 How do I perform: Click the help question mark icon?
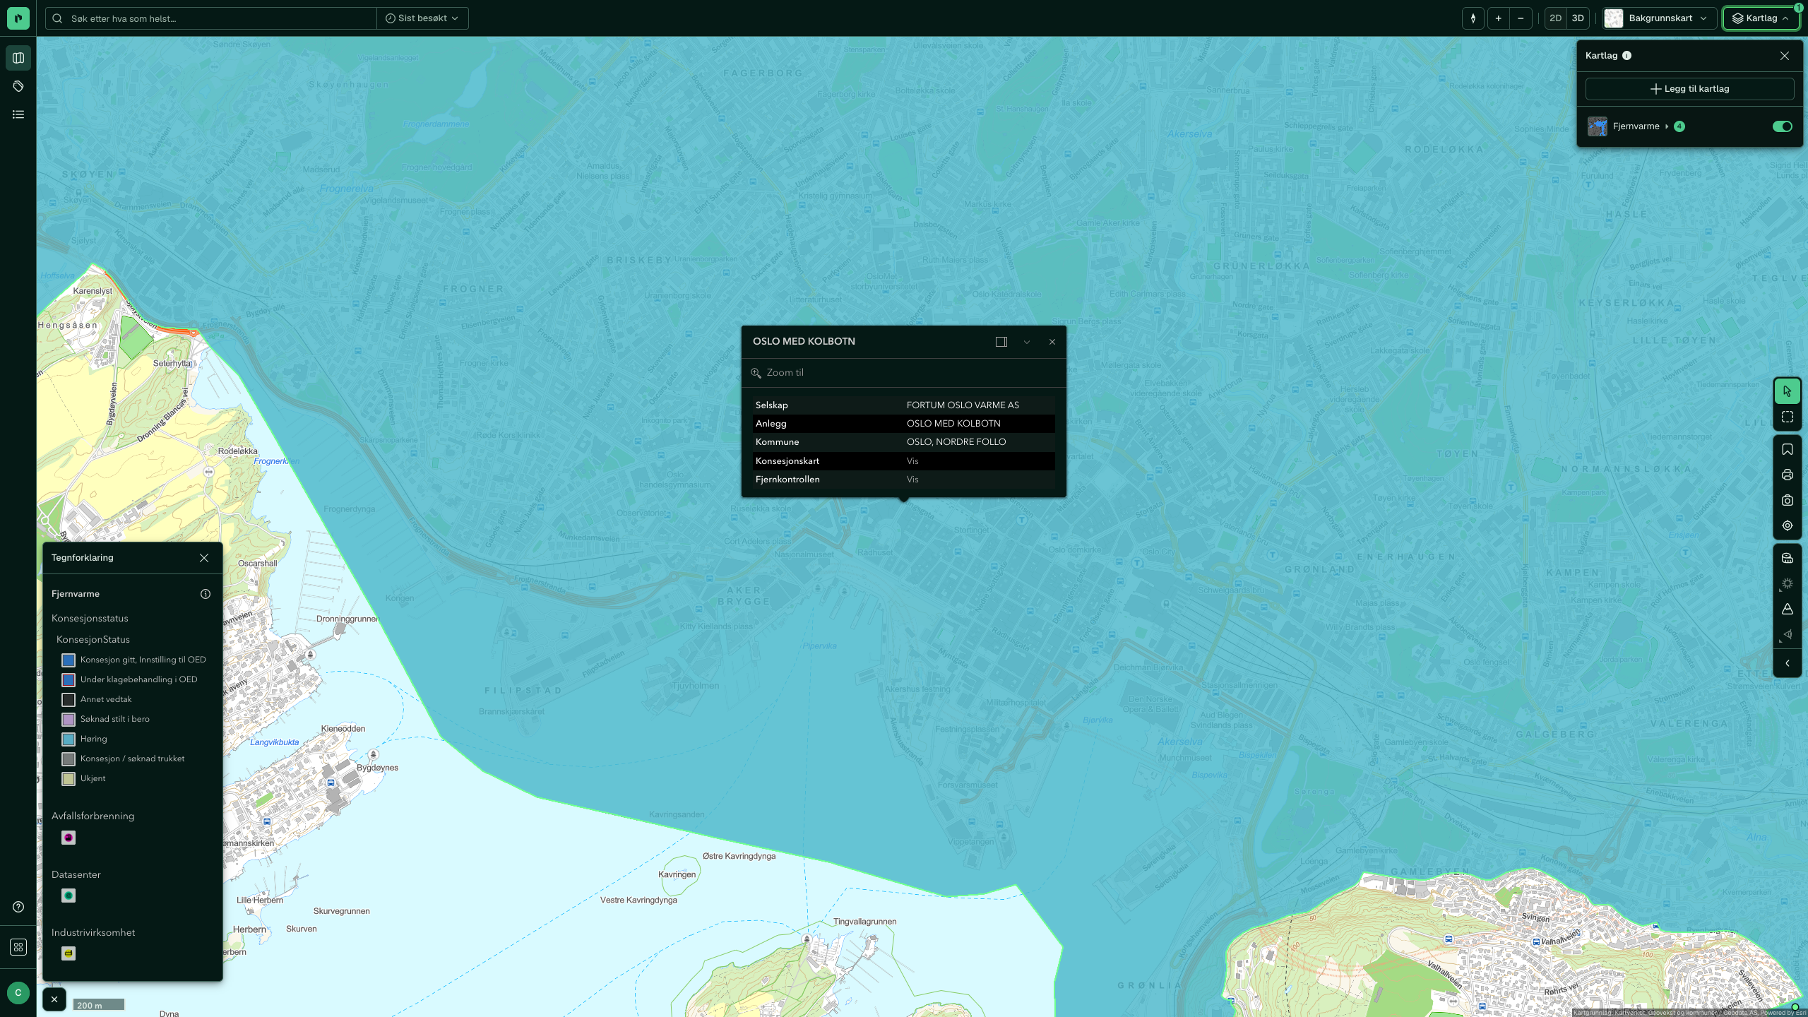pos(18,907)
